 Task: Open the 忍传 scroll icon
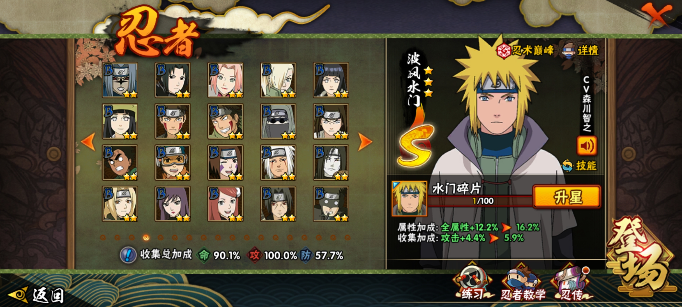(571, 283)
